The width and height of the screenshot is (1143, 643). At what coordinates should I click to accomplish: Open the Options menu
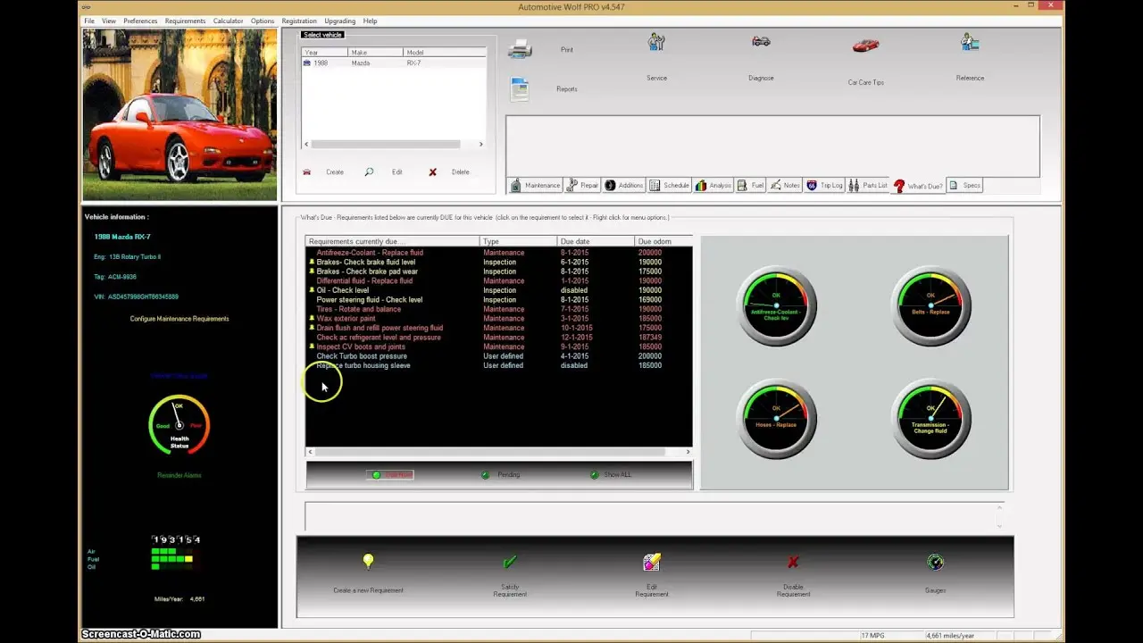coord(263,21)
